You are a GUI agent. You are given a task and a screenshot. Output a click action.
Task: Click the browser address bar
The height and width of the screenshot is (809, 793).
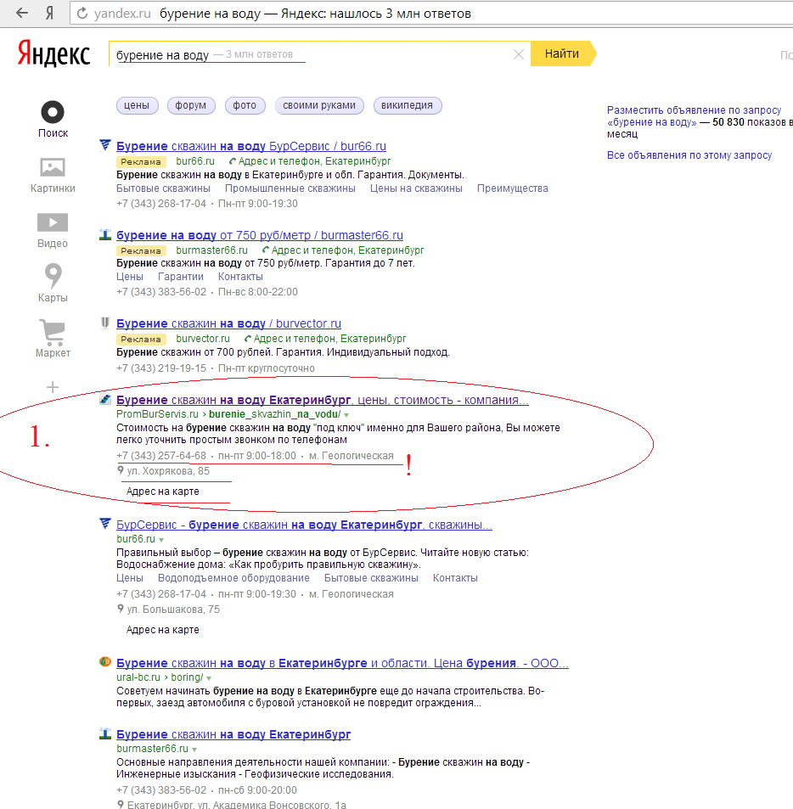point(433,14)
